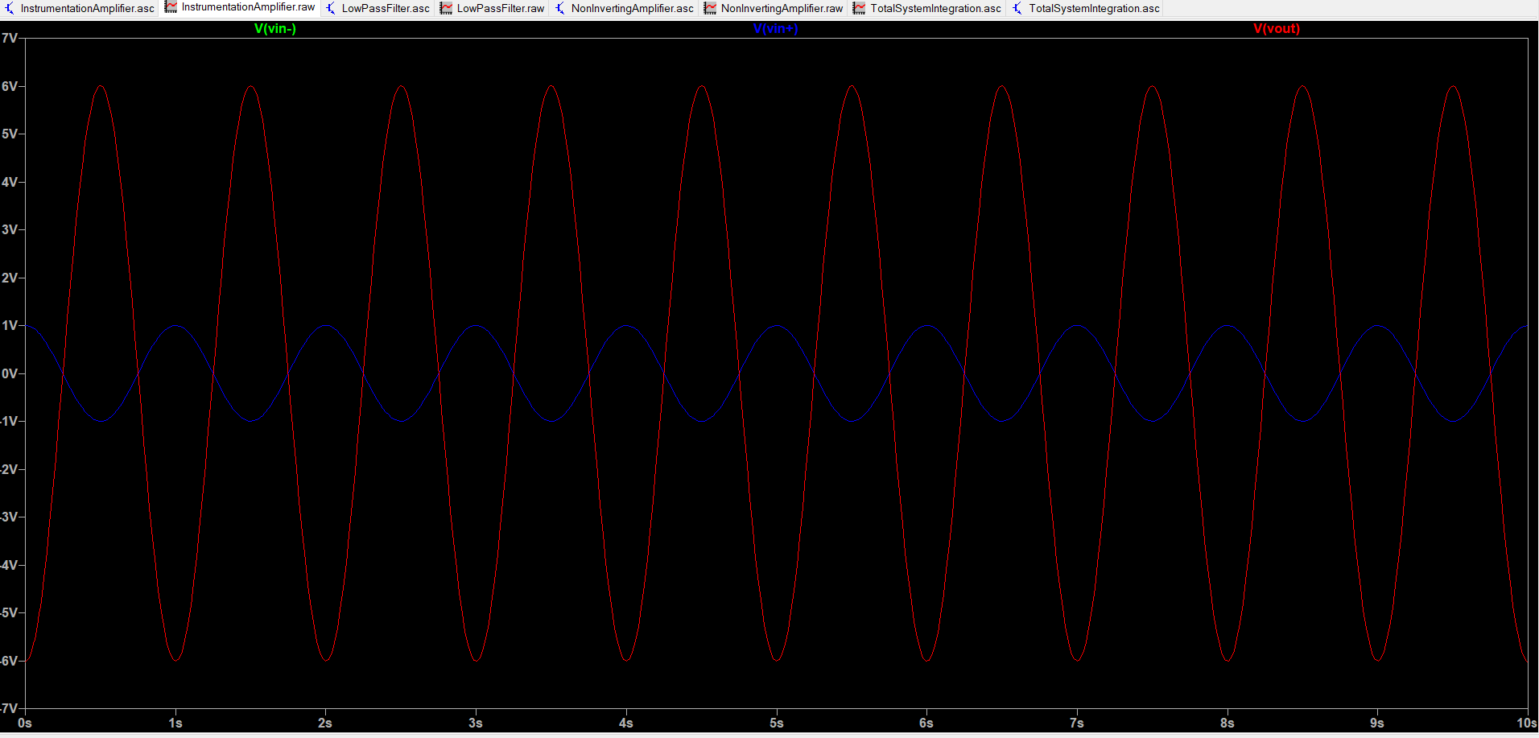Click the 7s time axis label
This screenshot has width=1539, height=738.
pos(1077,723)
